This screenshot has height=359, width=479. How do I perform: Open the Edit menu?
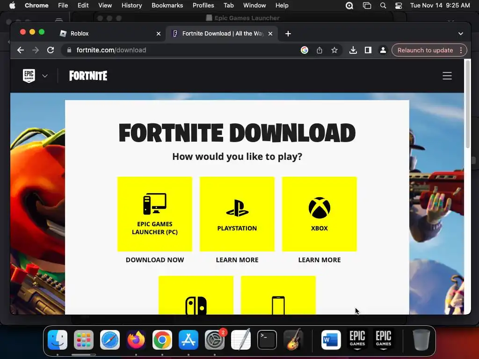pos(83,6)
